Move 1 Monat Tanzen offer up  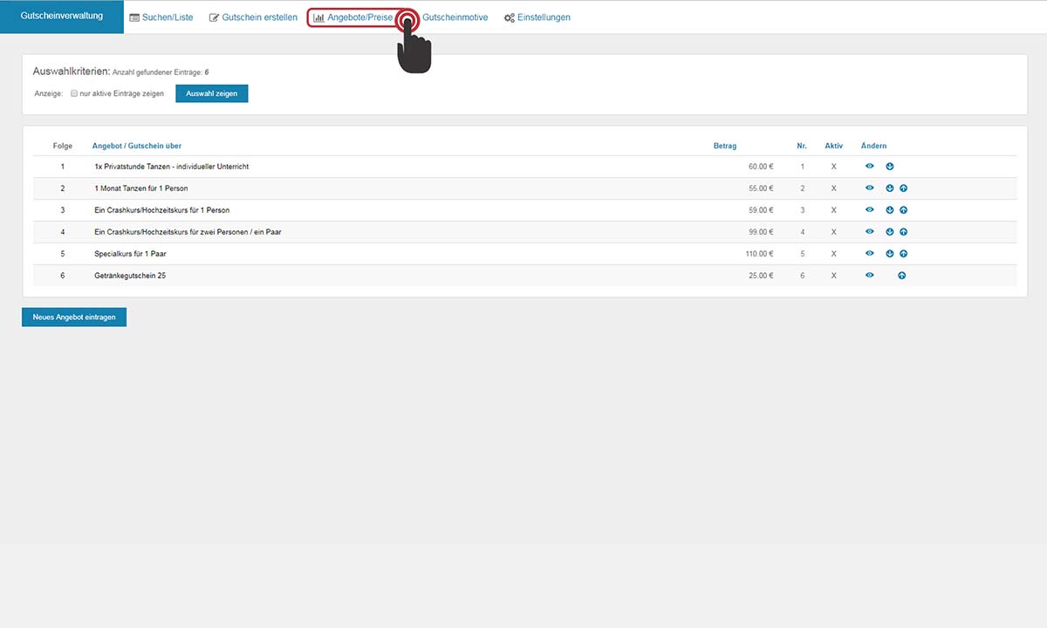[x=903, y=188]
